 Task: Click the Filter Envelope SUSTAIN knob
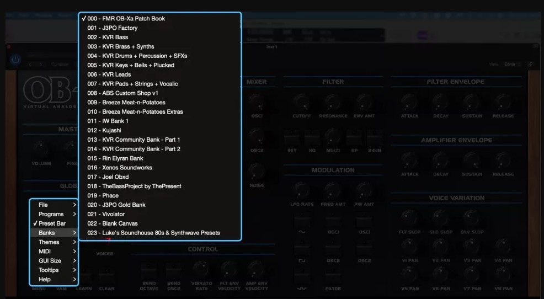[x=472, y=102]
